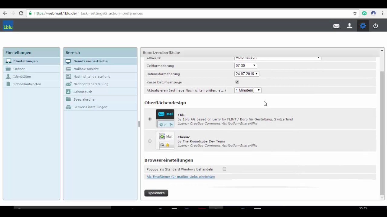Image resolution: width=387 pixels, height=217 pixels.
Task: Save settings with Speichern button
Action: click(156, 193)
